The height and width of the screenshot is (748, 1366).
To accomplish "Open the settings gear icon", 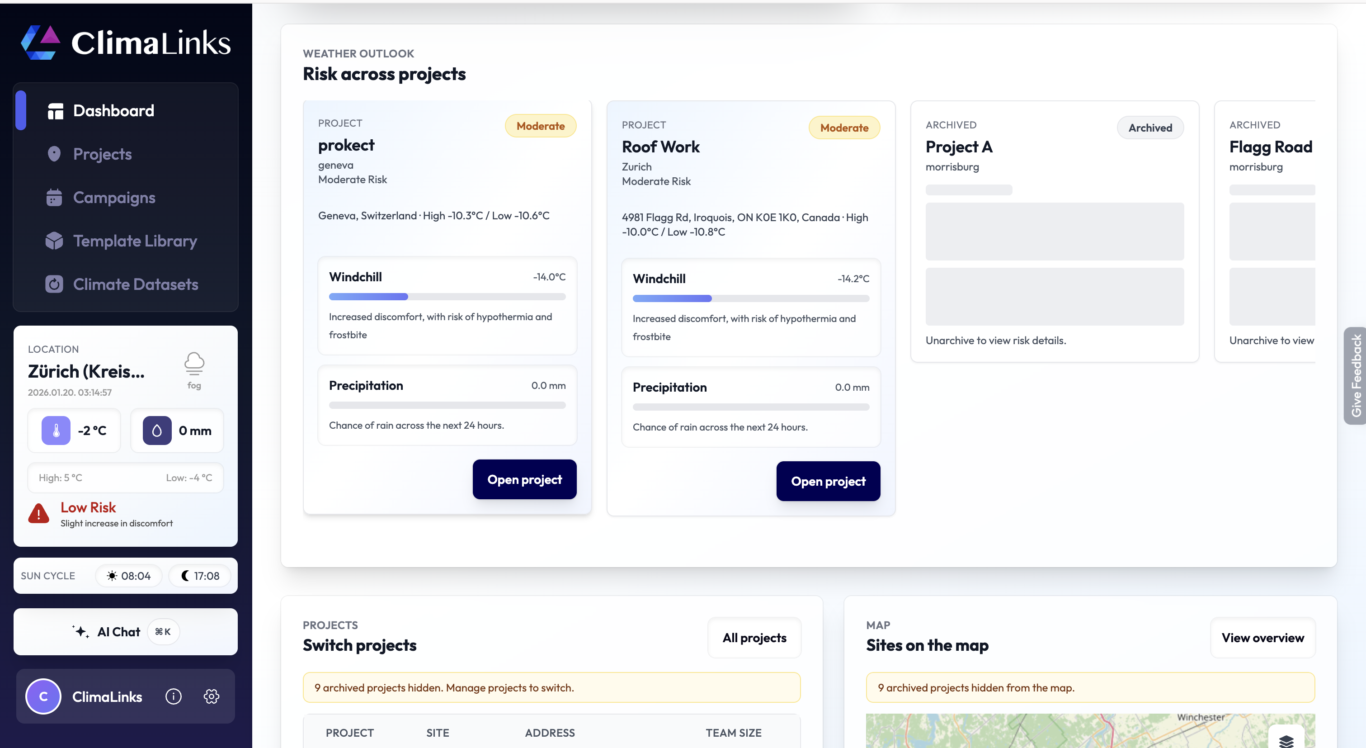I will 211,696.
